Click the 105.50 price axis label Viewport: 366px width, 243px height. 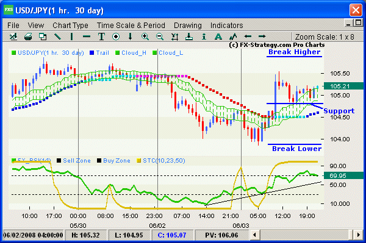340,74
